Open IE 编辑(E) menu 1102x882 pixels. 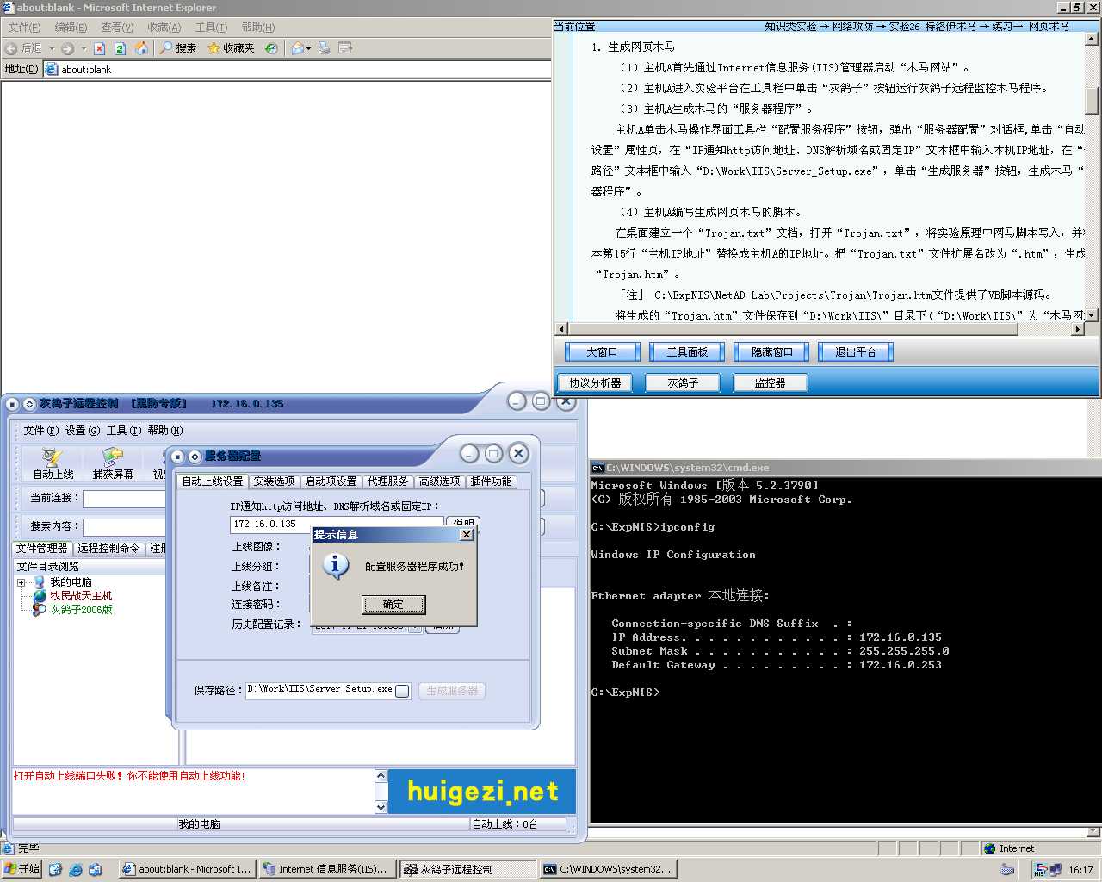click(71, 28)
